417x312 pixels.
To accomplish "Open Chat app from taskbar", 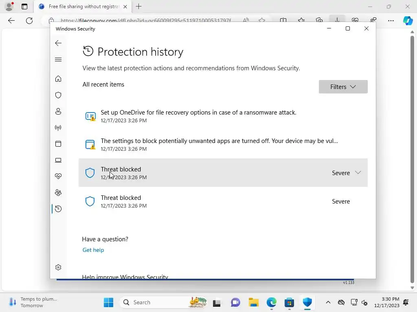I will (235, 302).
